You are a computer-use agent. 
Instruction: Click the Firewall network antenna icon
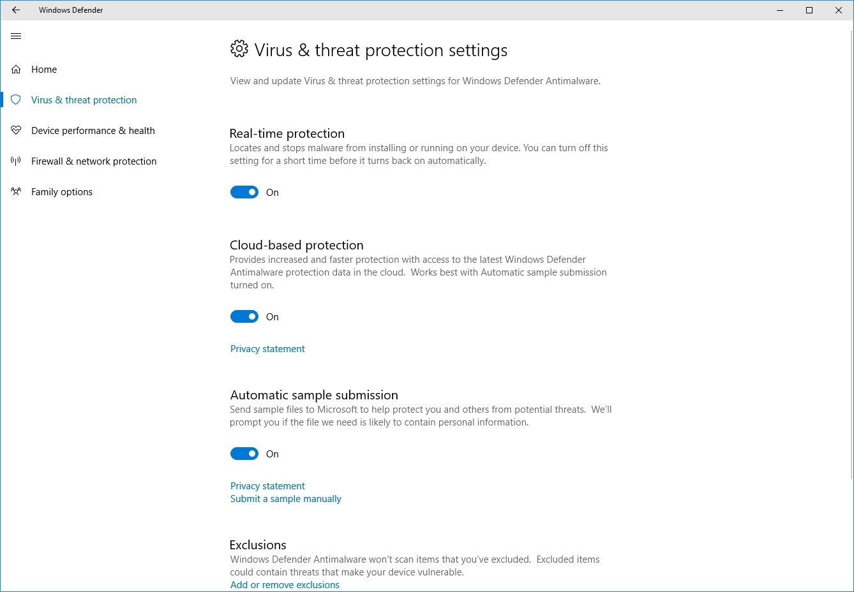pos(16,161)
